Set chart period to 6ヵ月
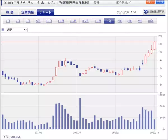 click(x=98, y=21)
